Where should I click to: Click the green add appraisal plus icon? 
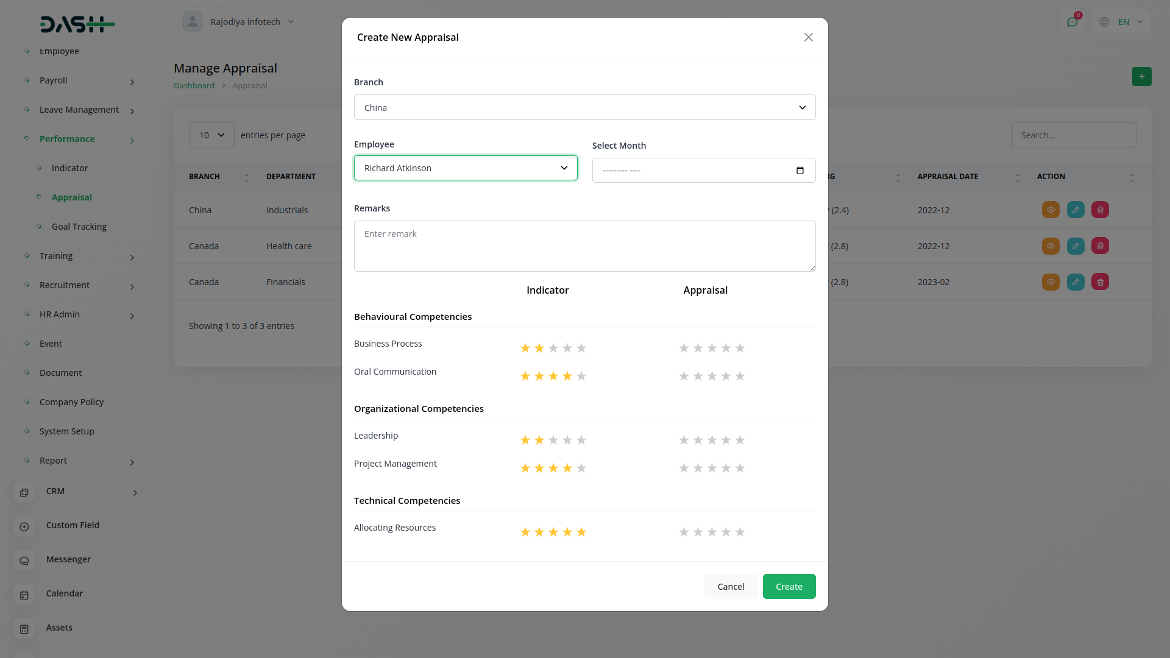[x=1141, y=77]
